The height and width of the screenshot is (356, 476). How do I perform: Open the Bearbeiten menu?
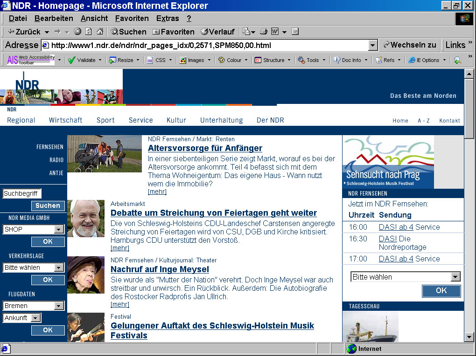(x=54, y=19)
